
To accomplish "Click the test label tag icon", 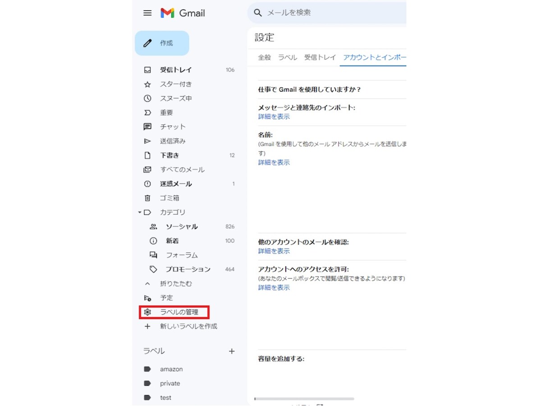I will [147, 397].
